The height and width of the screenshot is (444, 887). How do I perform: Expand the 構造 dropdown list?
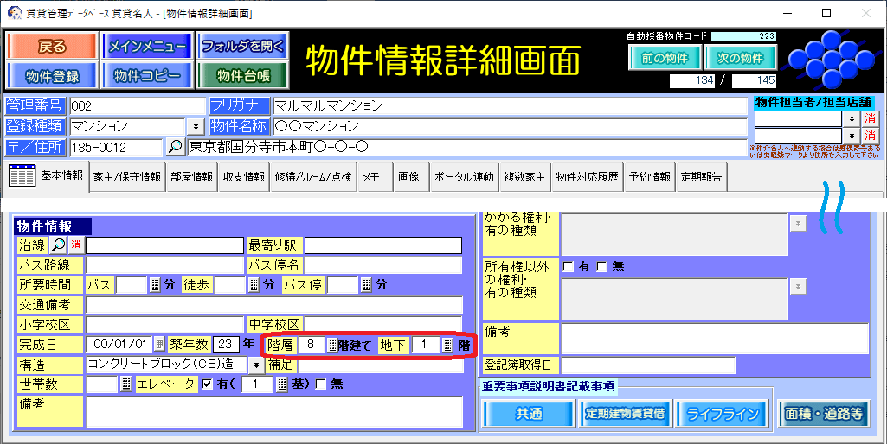[256, 365]
